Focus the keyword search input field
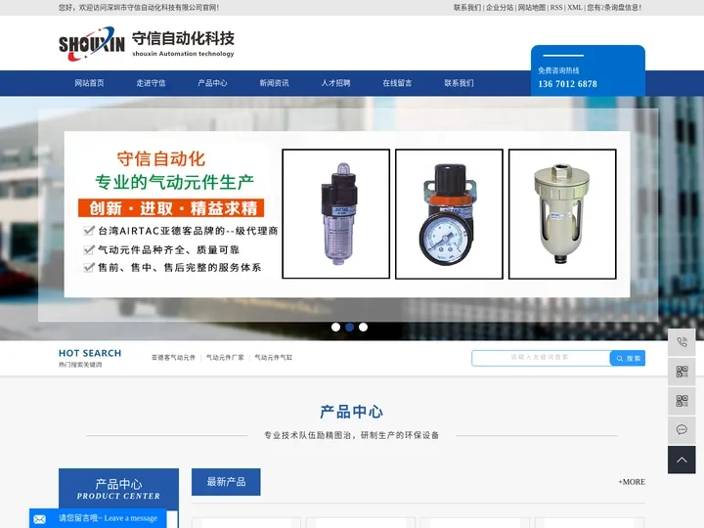This screenshot has width=704, height=528. tap(541, 358)
